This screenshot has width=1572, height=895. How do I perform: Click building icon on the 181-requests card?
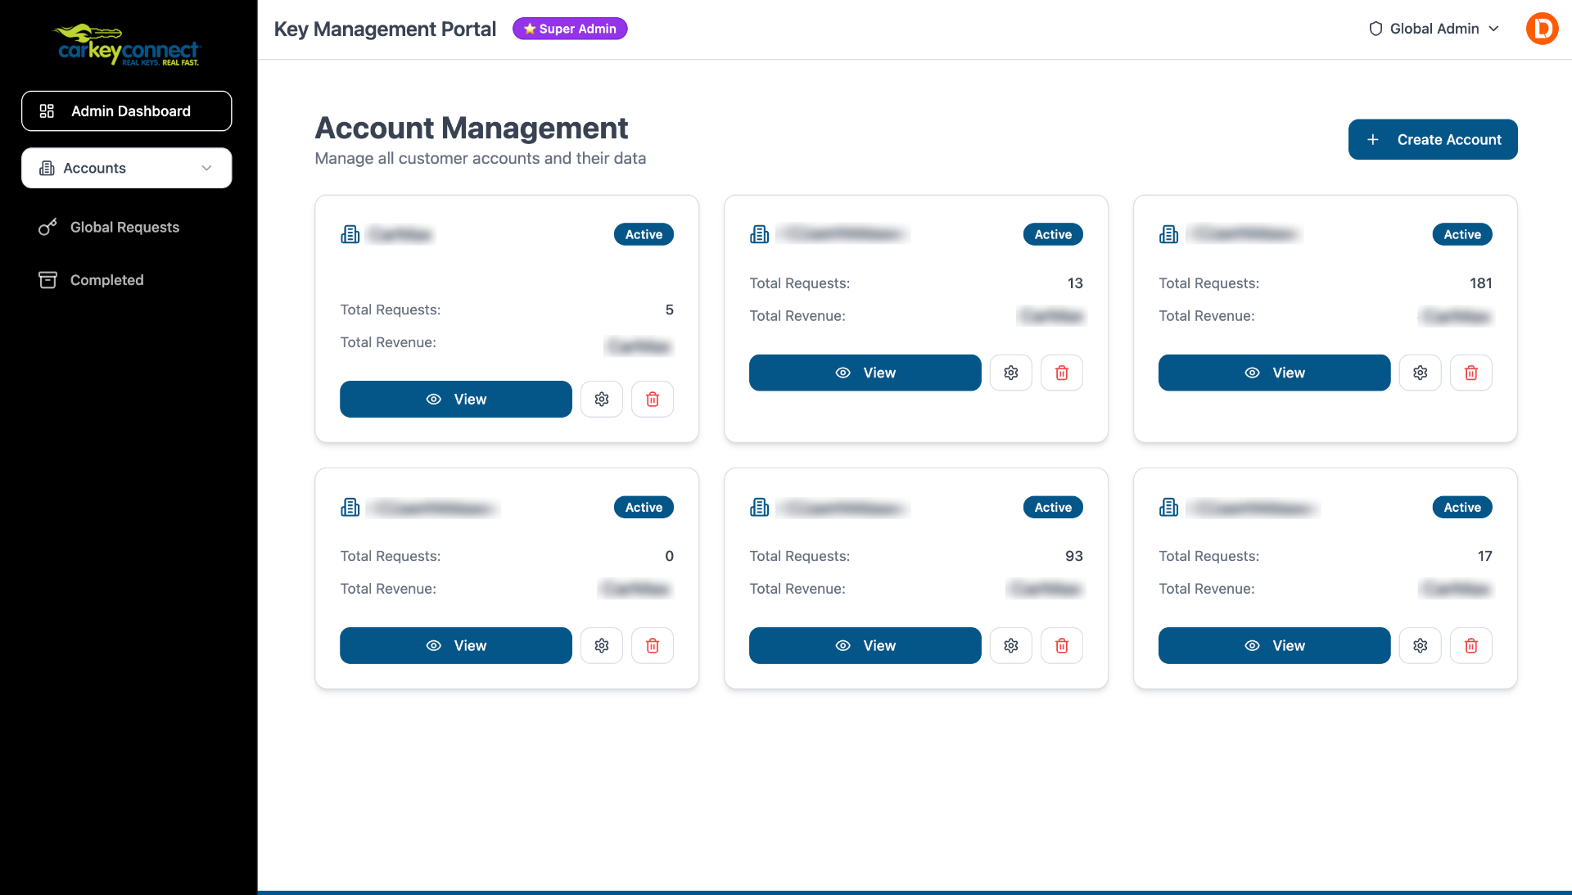pyautogui.click(x=1169, y=234)
